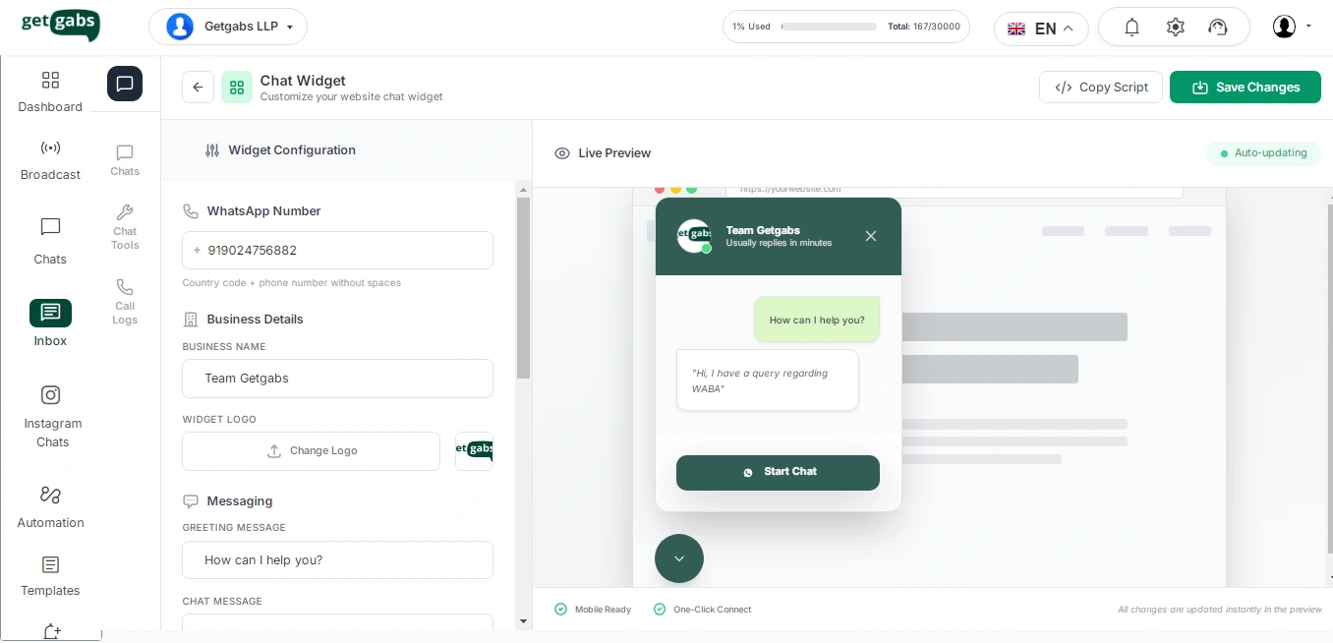Viewport: 1333px width, 643px height.
Task: Click the Save Changes button
Action: pyautogui.click(x=1246, y=87)
